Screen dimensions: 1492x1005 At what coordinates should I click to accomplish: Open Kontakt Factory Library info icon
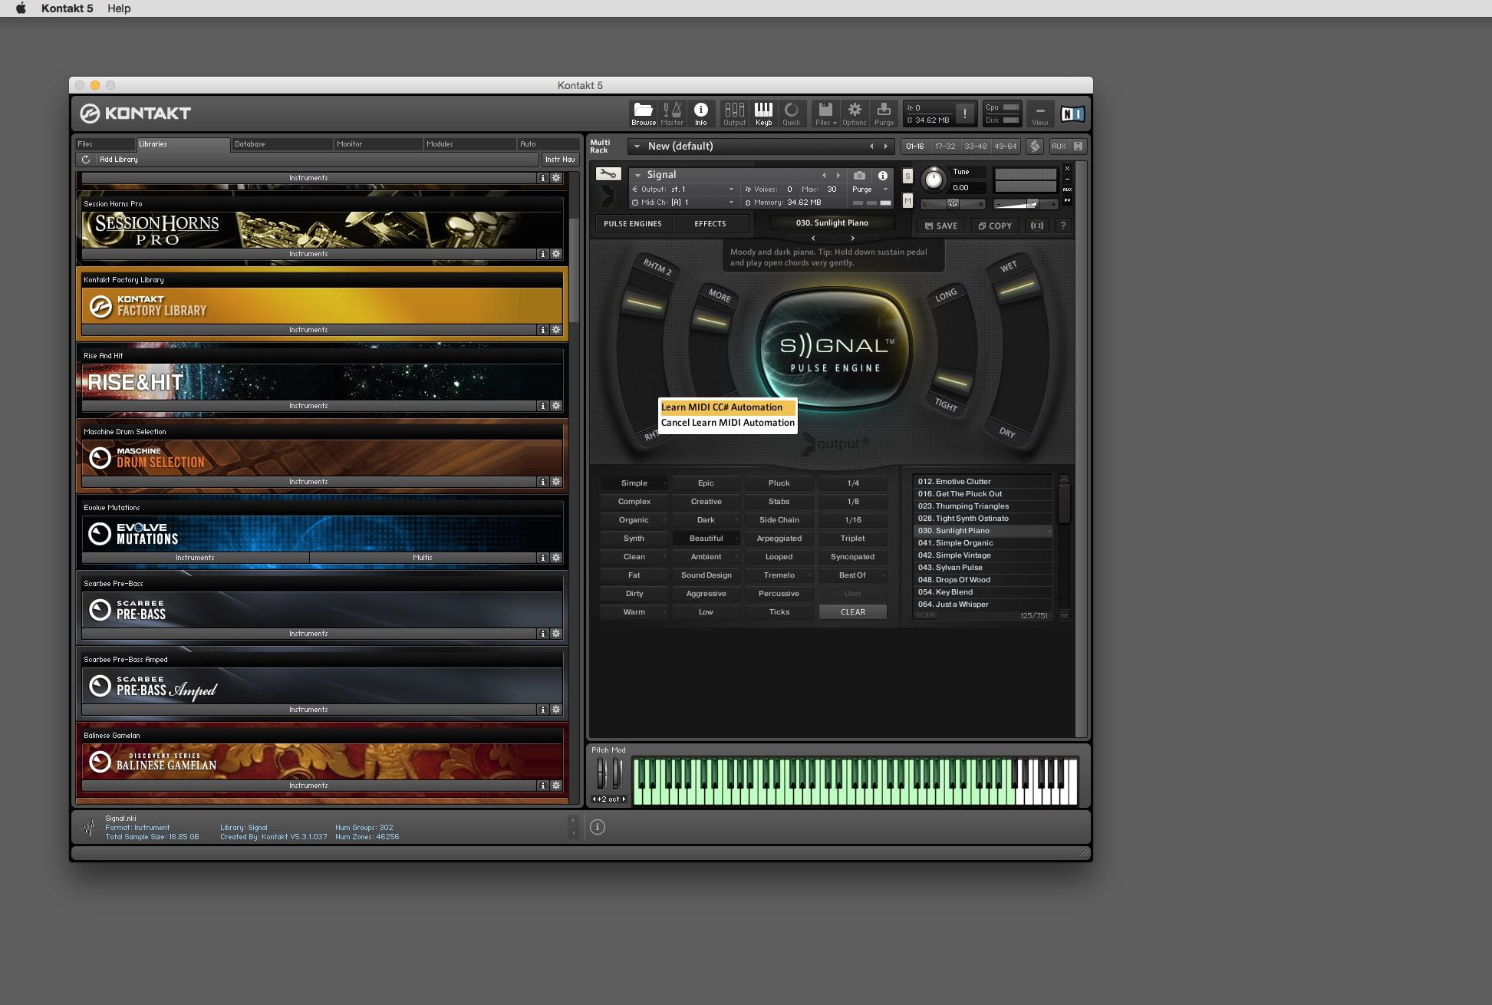(543, 330)
